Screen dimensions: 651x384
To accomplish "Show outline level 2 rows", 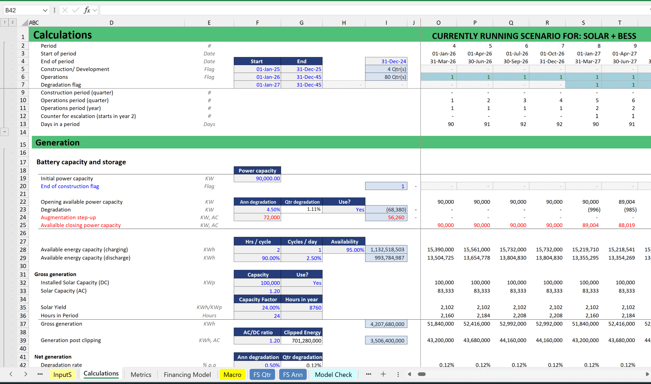I will [x=12, y=22].
